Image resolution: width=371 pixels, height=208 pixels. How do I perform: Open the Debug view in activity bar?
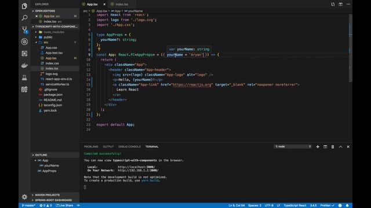coord(24,42)
